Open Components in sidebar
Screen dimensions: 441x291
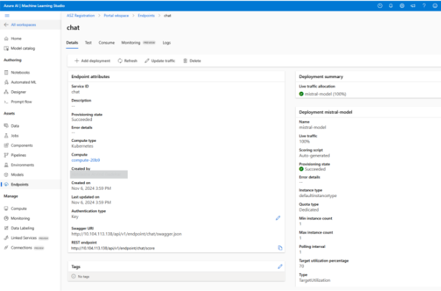point(18,145)
